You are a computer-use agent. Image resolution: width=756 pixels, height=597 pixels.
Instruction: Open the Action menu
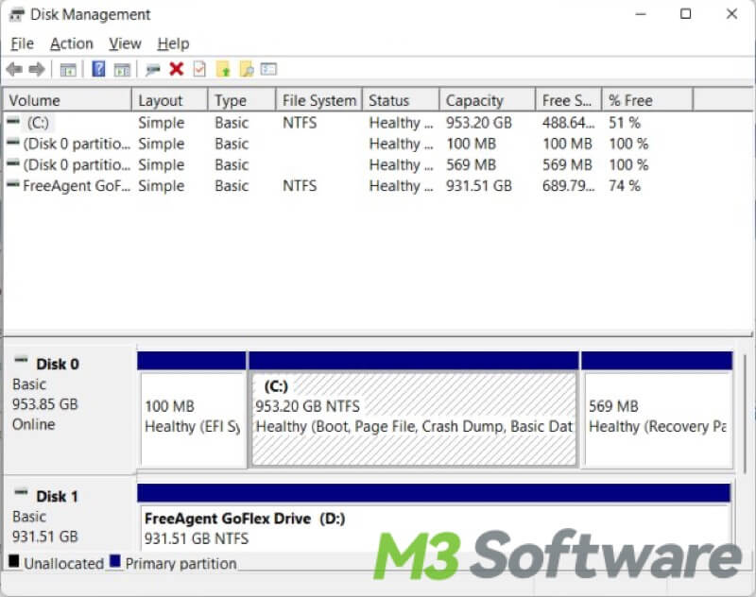pos(72,43)
